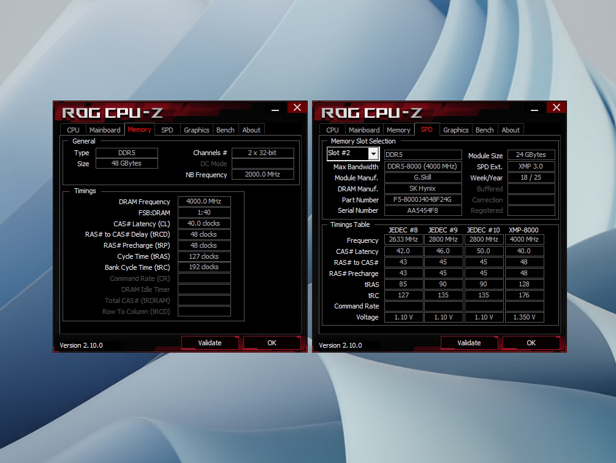Click the XMP-8000 CAS# Latency 40.0
Screen dimensions: 616x463
[524, 251]
